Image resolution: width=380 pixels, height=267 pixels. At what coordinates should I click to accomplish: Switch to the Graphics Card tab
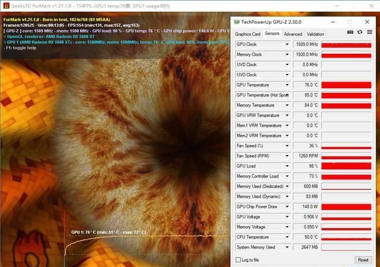[x=248, y=34]
